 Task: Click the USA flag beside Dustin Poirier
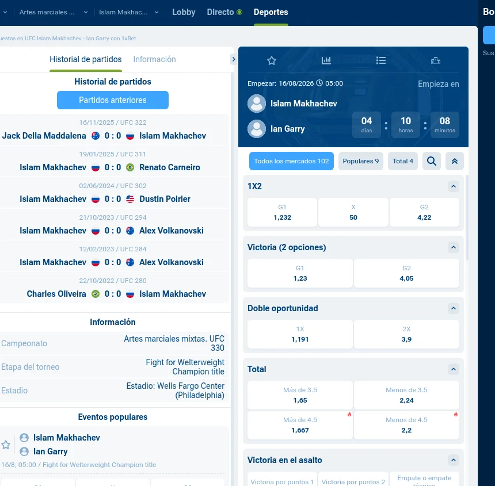point(130,198)
